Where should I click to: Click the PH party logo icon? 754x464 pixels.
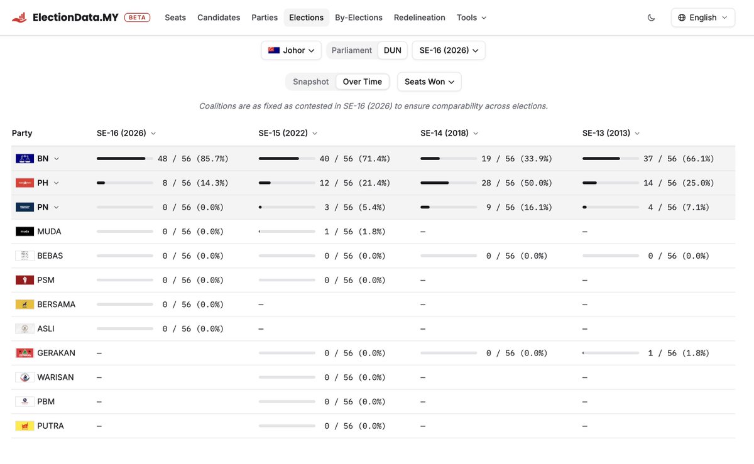tap(25, 183)
